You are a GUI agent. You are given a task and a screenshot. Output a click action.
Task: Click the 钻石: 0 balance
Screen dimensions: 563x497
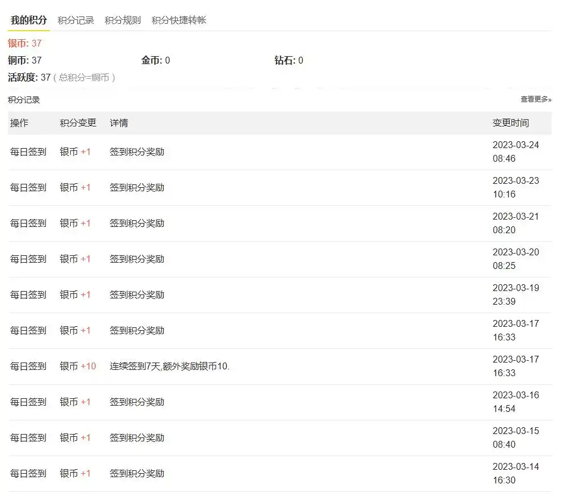(289, 60)
